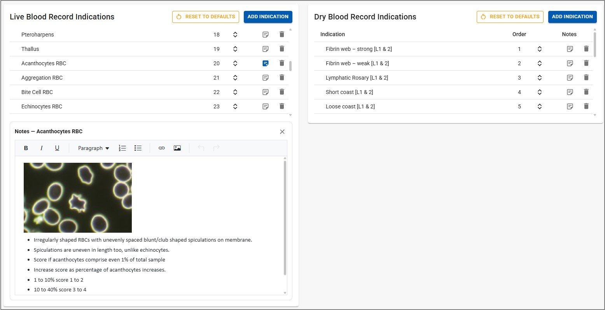This screenshot has height=310, width=605.
Task: Add indication to Live Blood Record
Action: click(x=268, y=17)
